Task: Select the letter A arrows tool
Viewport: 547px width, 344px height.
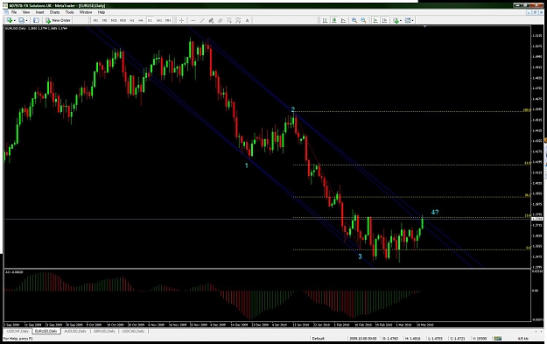Action: 248,21
